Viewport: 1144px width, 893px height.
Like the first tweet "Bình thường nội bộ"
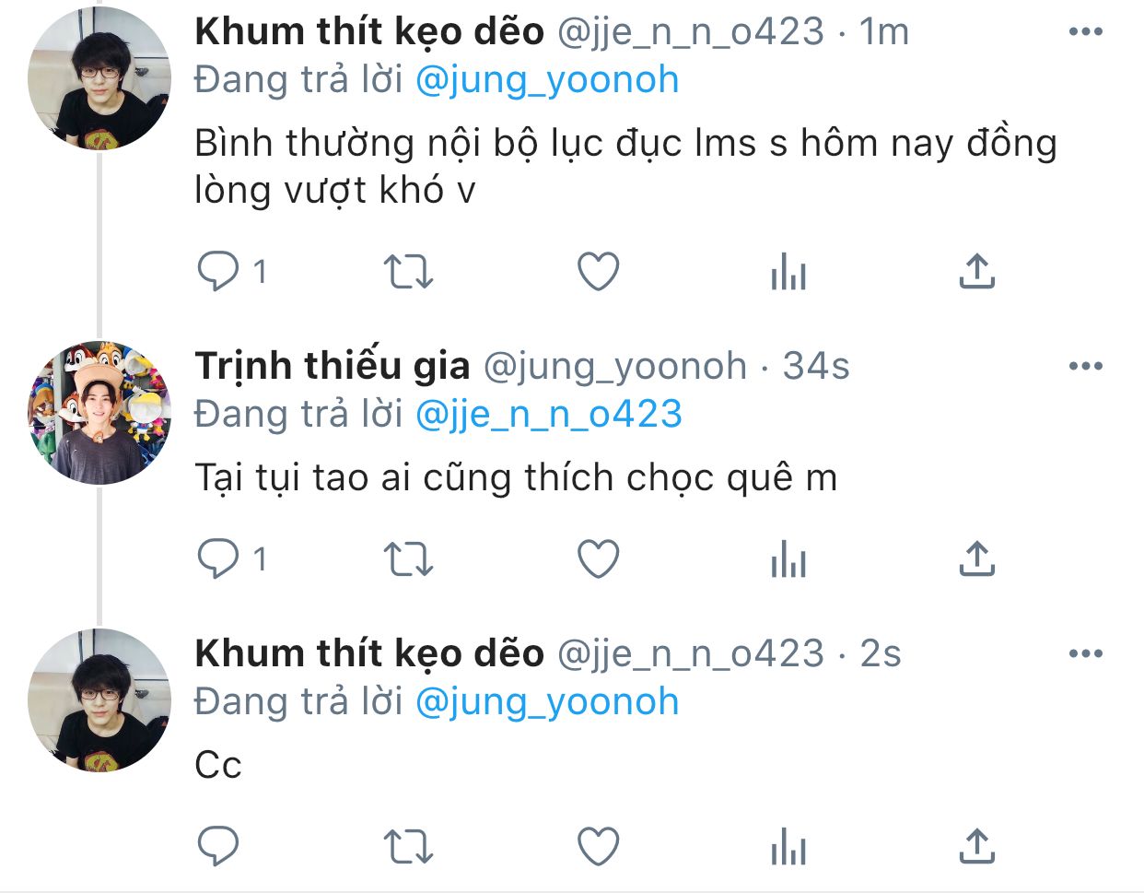598,272
